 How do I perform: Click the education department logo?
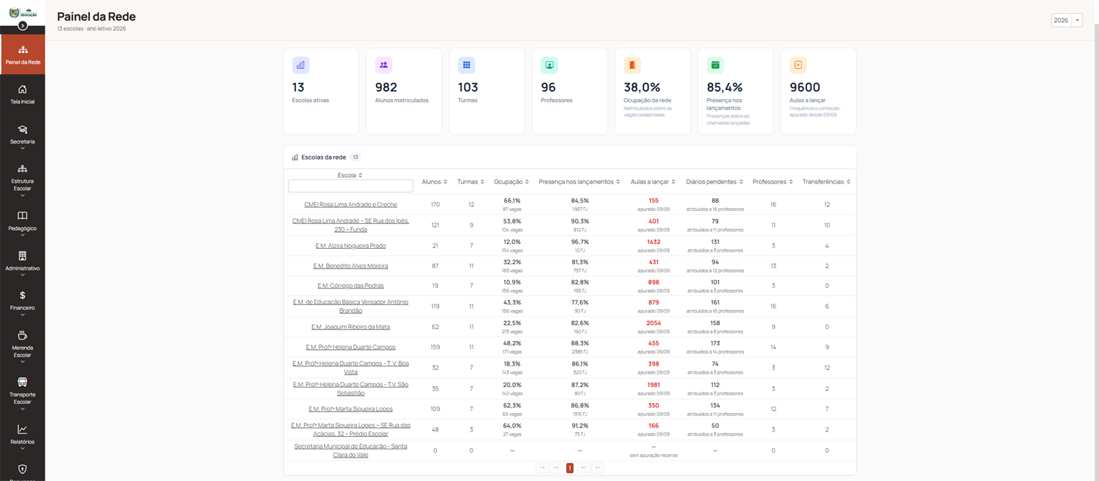pos(23,12)
